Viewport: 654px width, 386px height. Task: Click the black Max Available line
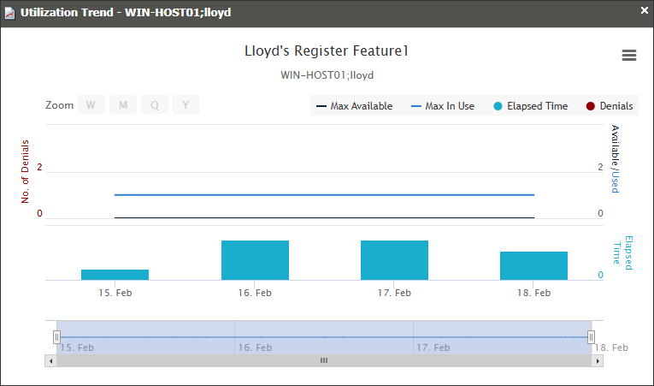(x=325, y=217)
